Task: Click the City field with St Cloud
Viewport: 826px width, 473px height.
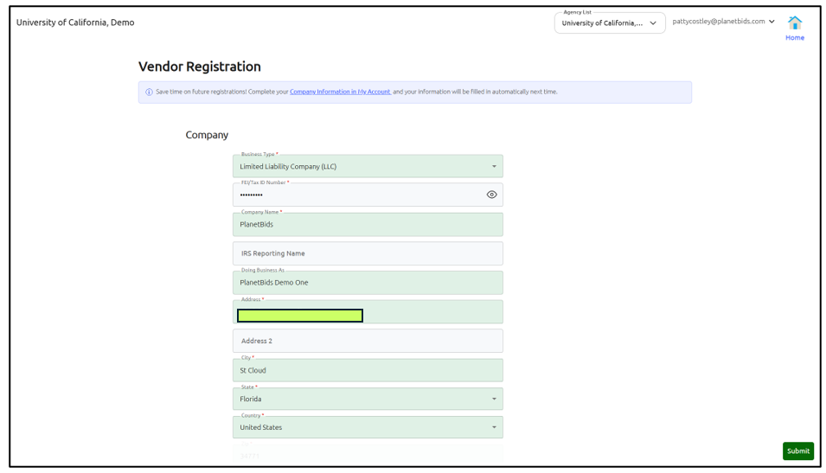Action: coord(368,370)
